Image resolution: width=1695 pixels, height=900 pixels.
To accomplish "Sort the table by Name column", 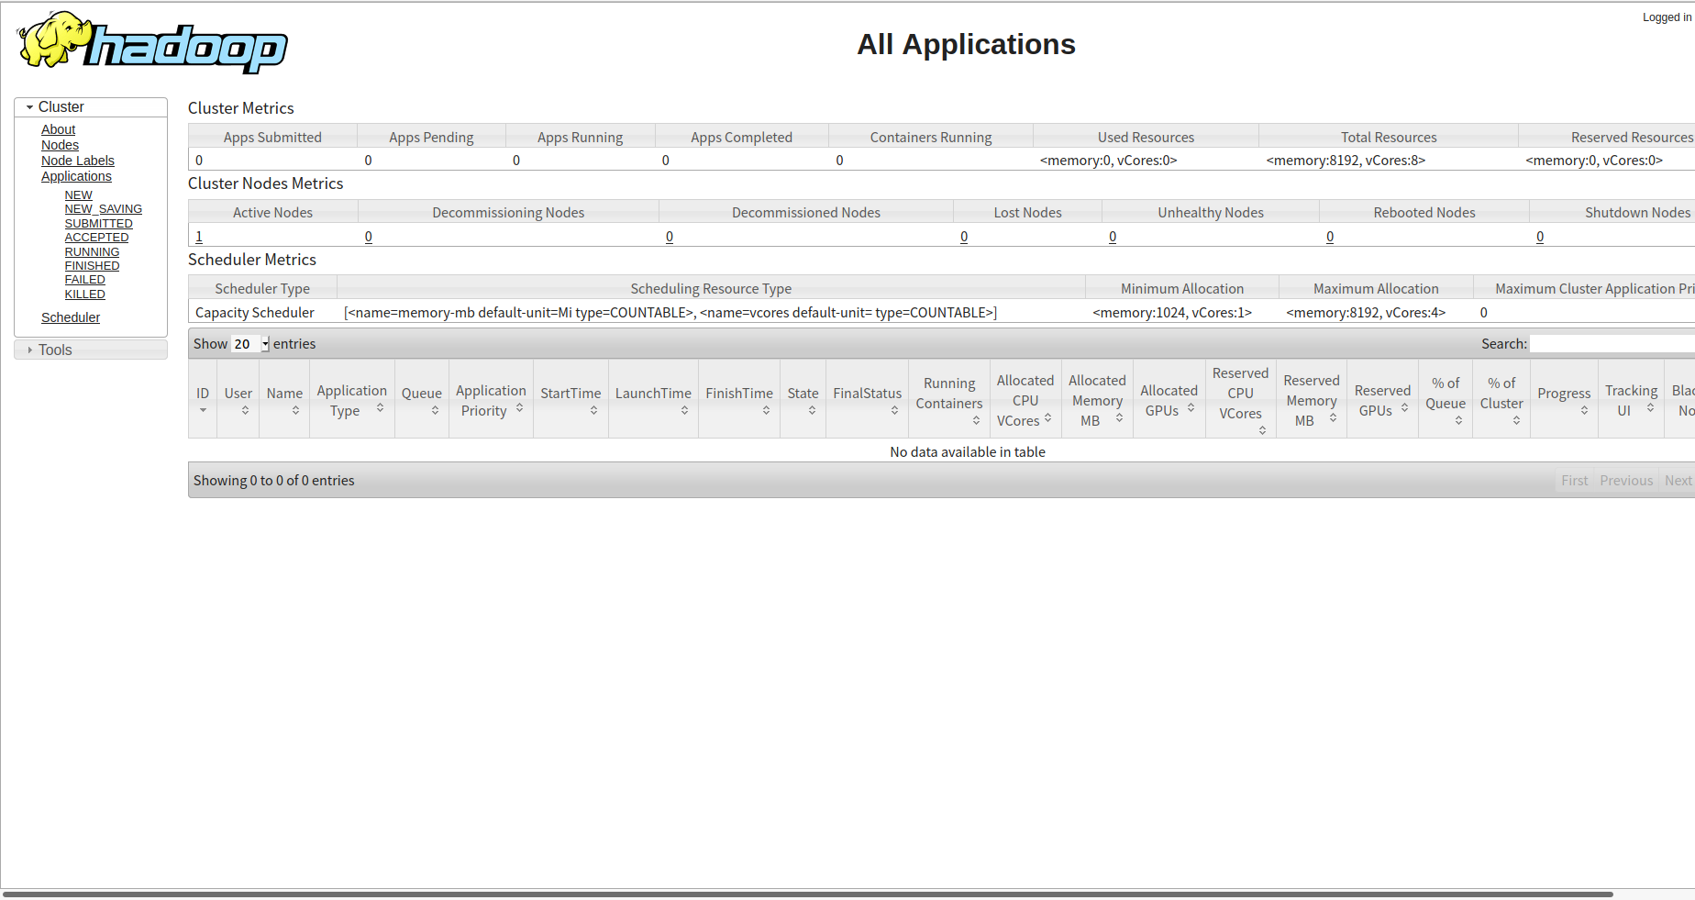I will [x=284, y=398].
